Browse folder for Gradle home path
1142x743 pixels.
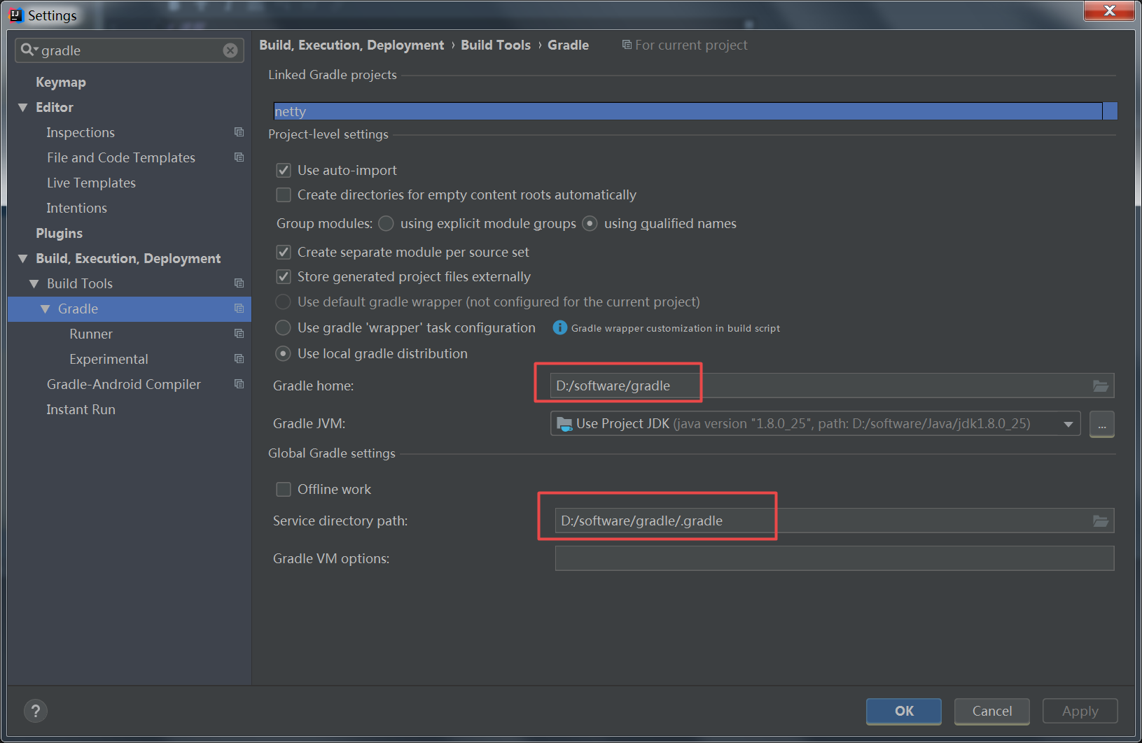1101,385
